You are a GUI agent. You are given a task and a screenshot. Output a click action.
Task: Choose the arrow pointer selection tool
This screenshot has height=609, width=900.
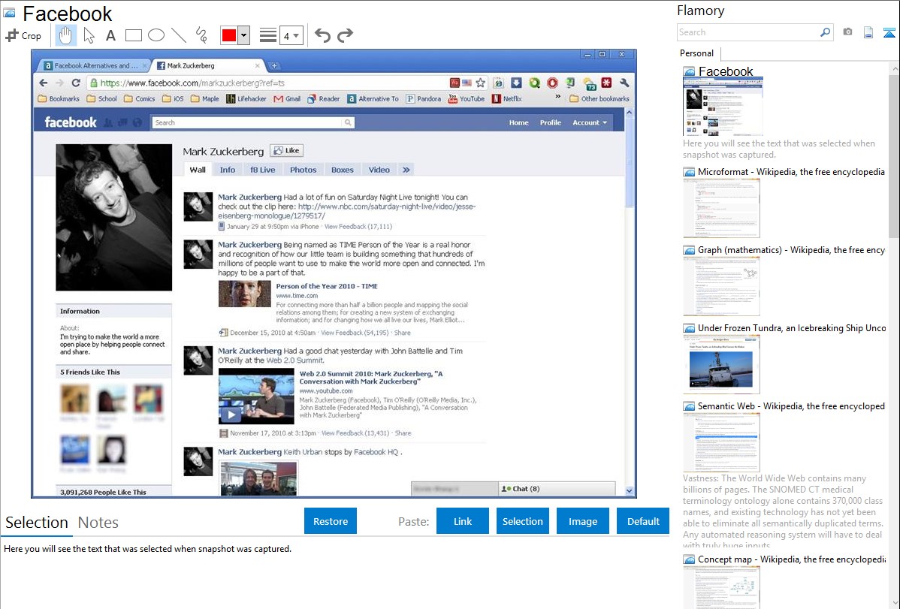point(89,35)
